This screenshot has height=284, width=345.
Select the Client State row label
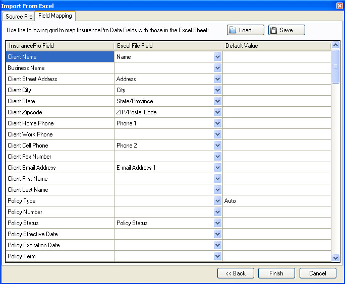point(60,101)
